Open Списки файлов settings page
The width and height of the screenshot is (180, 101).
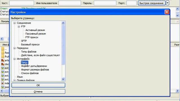[30, 73]
